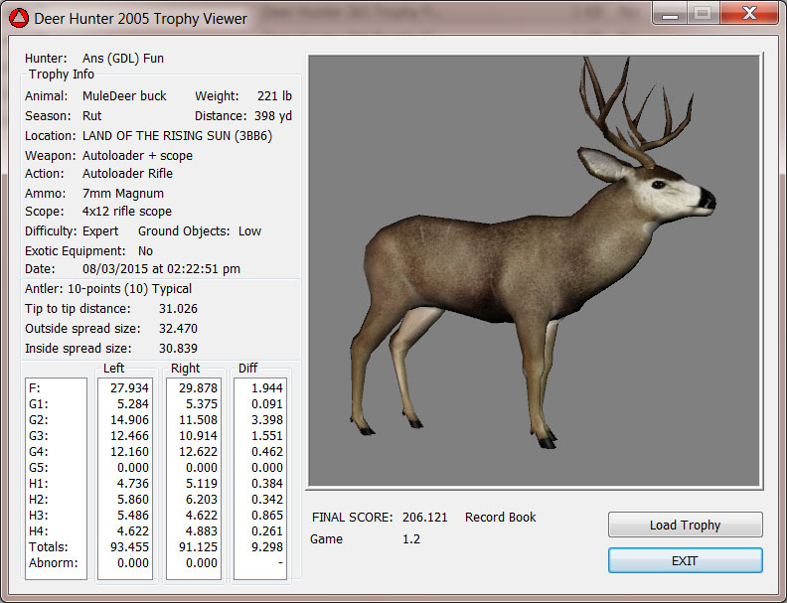The image size is (787, 603).
Task: Click the Deer Hunter 2005 Trophy Viewer title
Action: click(x=141, y=18)
